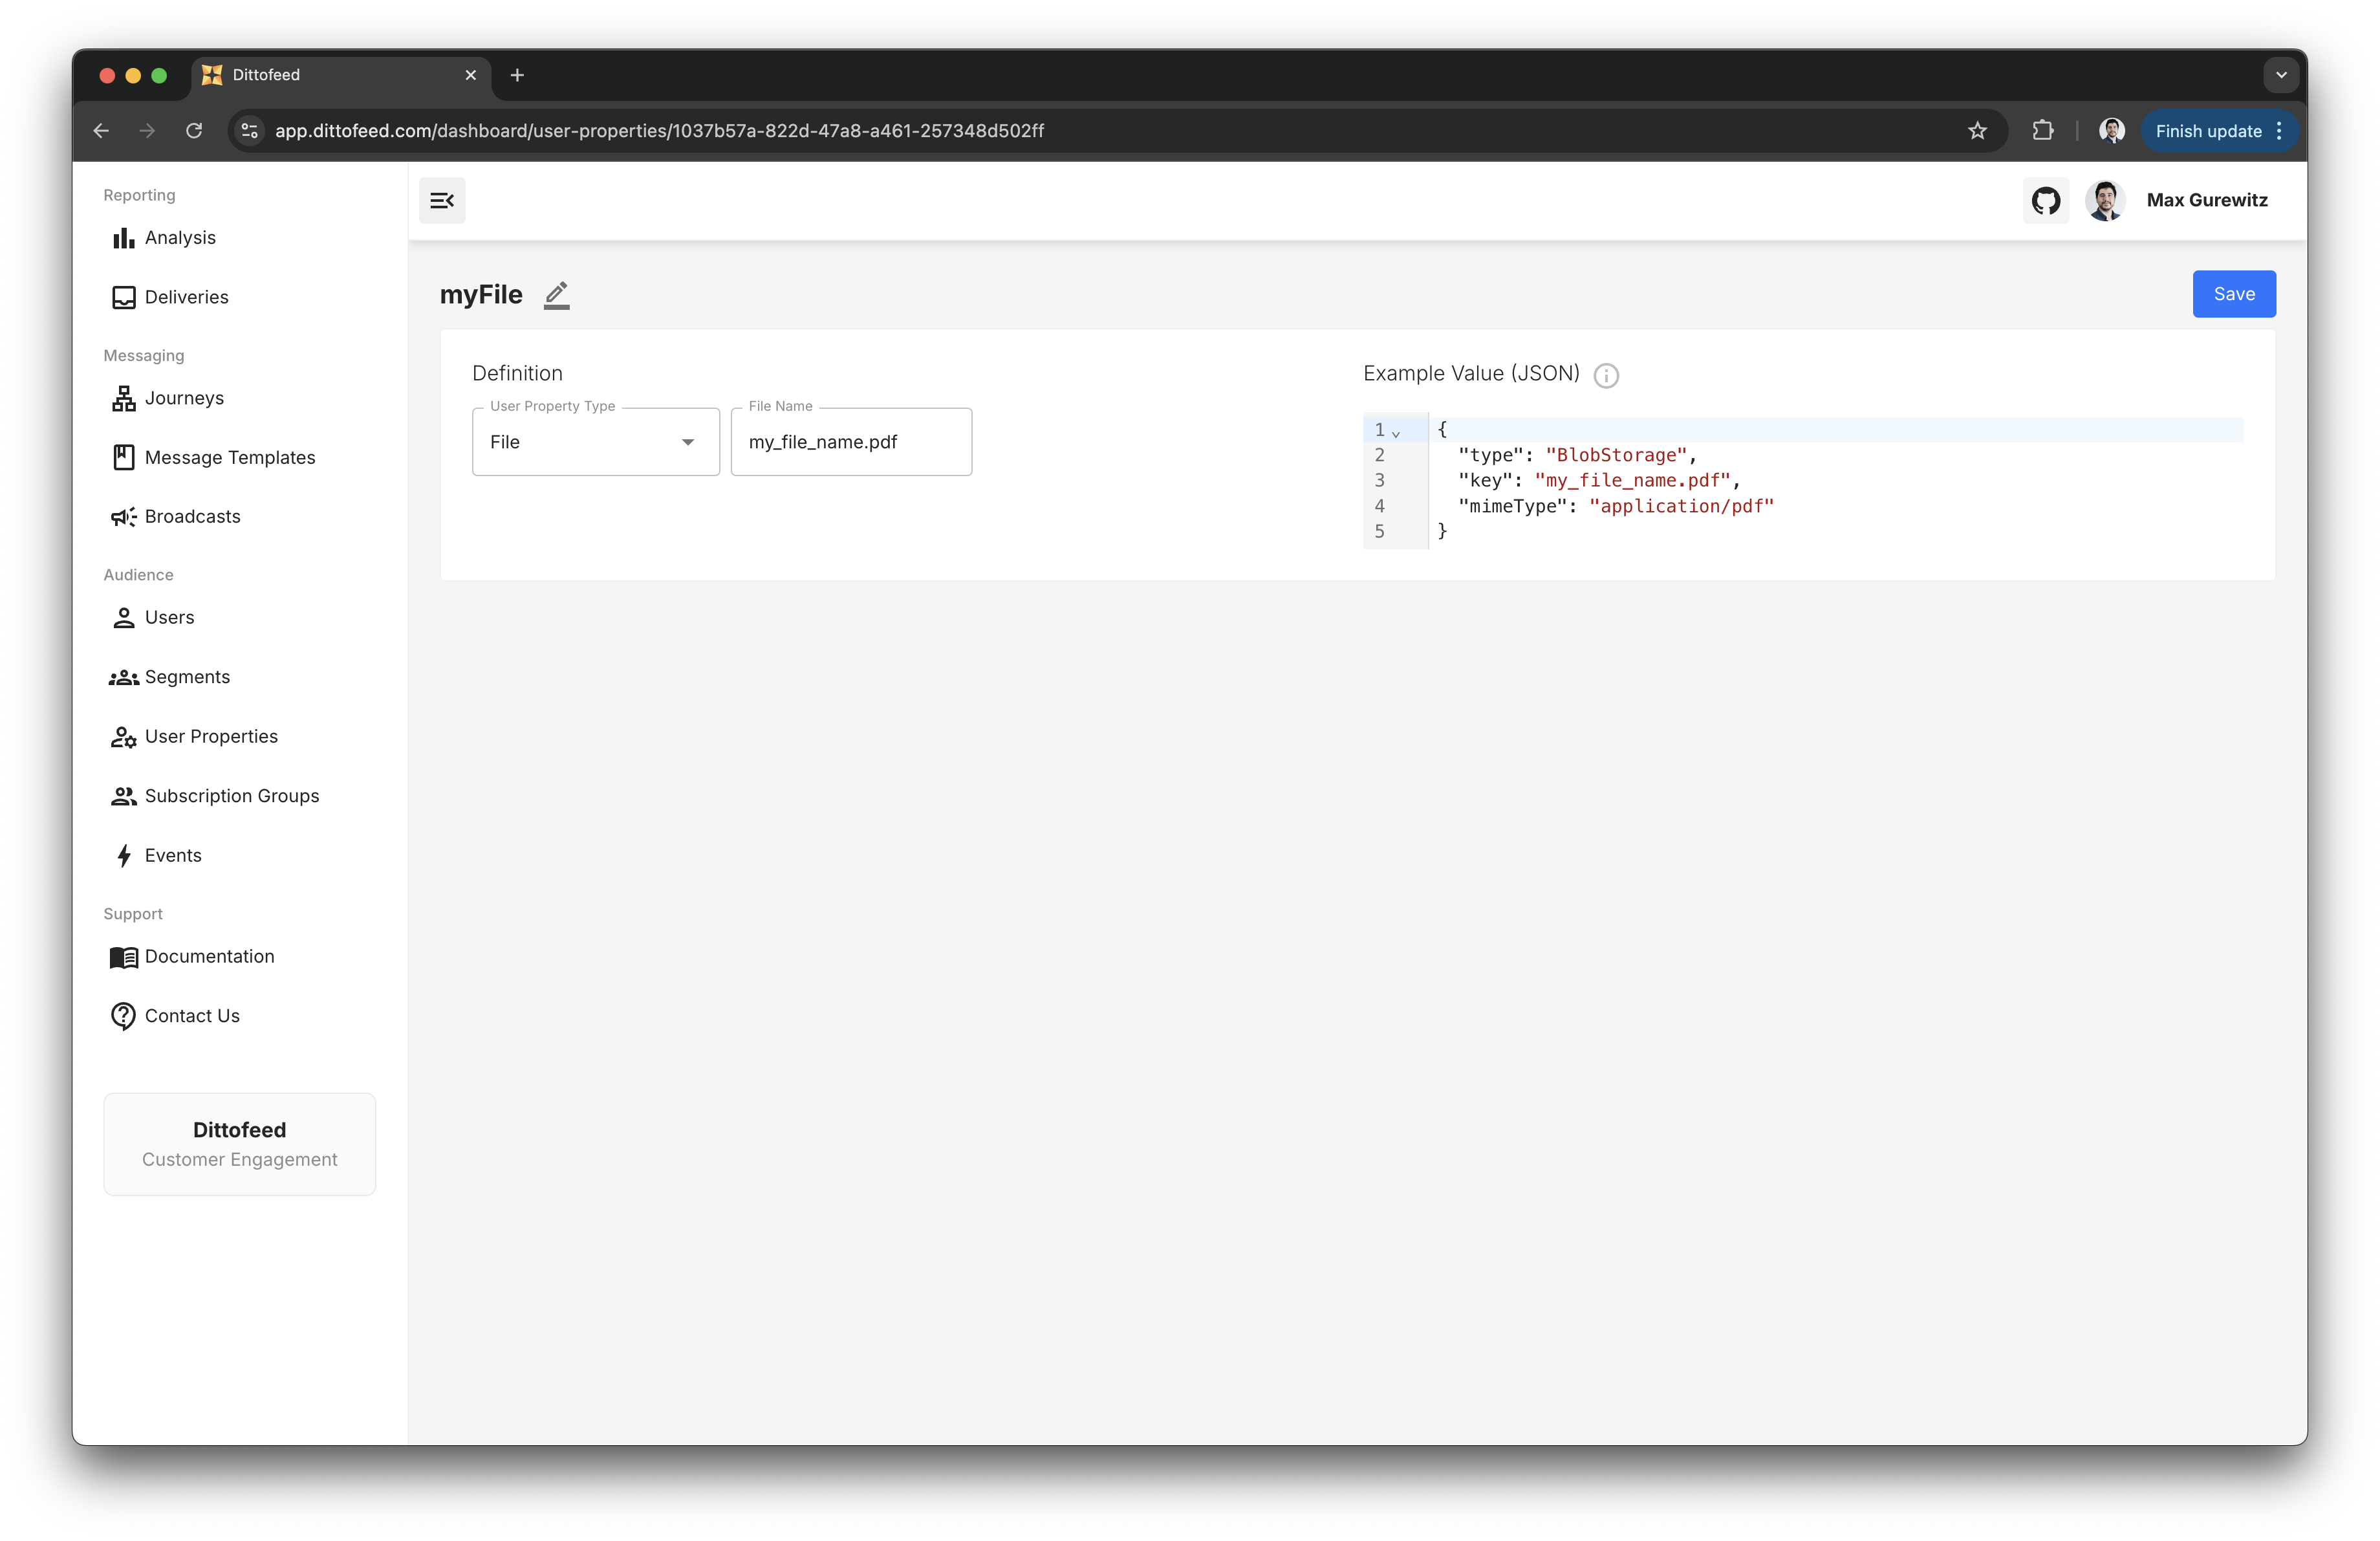Rename myFile using the edit pencil
Screen dimensions: 2380x1541
click(557, 295)
